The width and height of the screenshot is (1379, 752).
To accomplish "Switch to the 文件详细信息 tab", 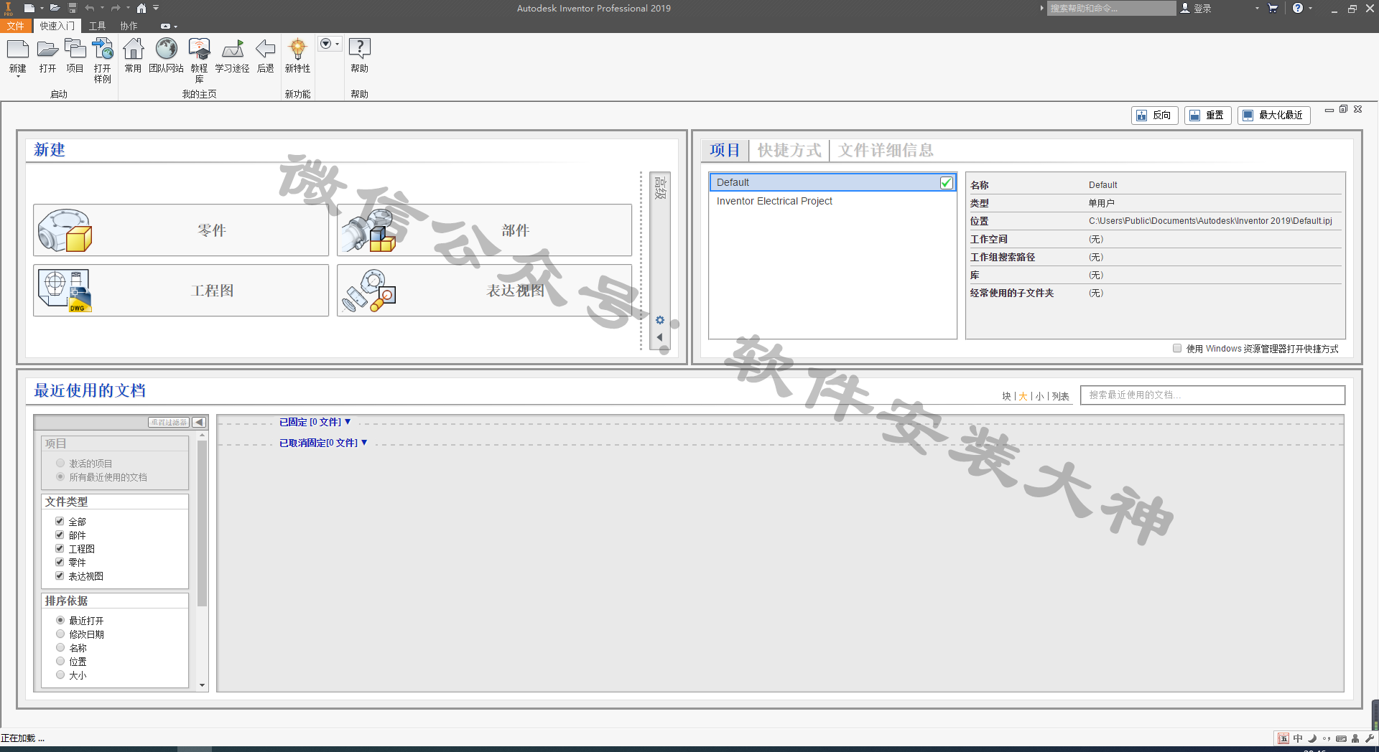I will tap(886, 150).
